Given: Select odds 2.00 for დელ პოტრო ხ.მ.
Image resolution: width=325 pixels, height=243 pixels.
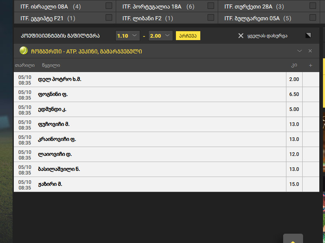Looking at the screenshot, I should [x=294, y=79].
